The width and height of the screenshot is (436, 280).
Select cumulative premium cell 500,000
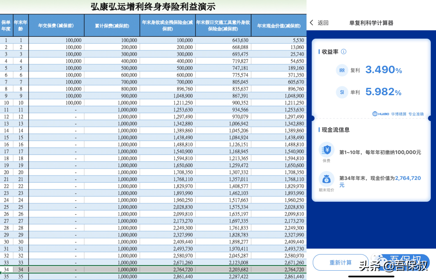pos(112,68)
